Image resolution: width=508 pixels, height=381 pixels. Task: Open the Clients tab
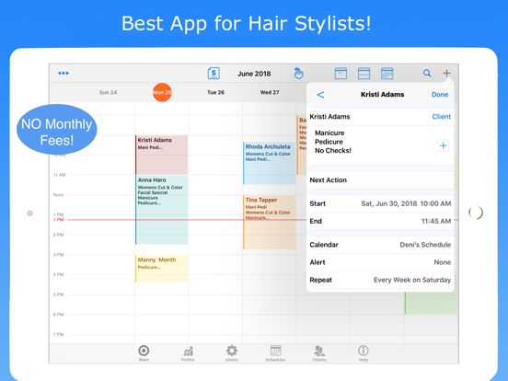click(x=319, y=353)
